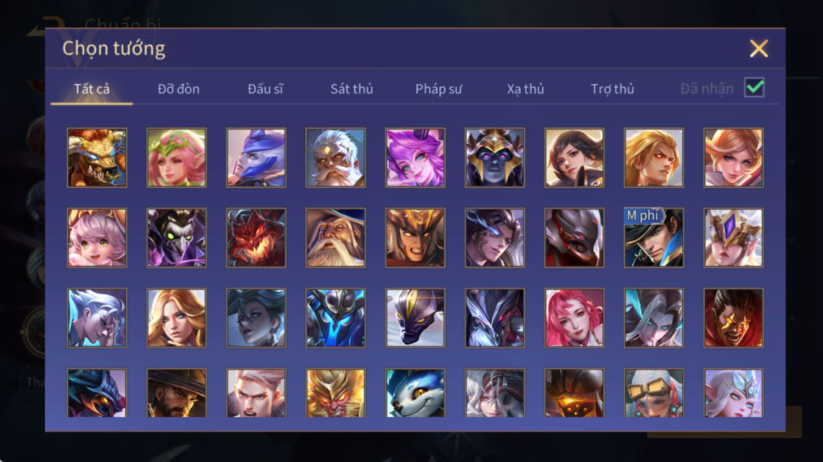The width and height of the screenshot is (823, 462).
Task: Switch to the Xạ thủ tab
Action: click(x=525, y=89)
